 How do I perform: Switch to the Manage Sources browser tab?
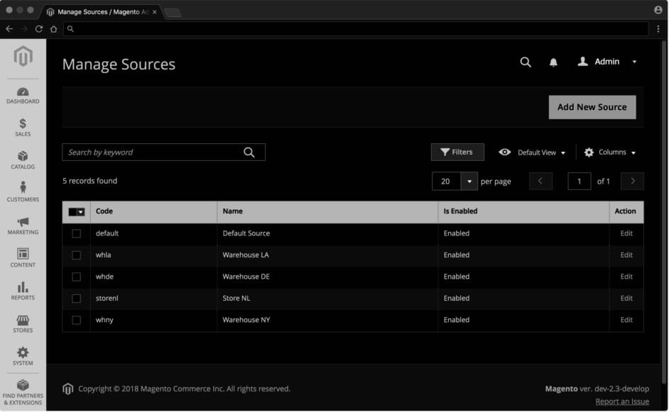98,12
